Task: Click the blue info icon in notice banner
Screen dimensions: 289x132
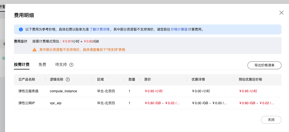Action: [x=21, y=29]
